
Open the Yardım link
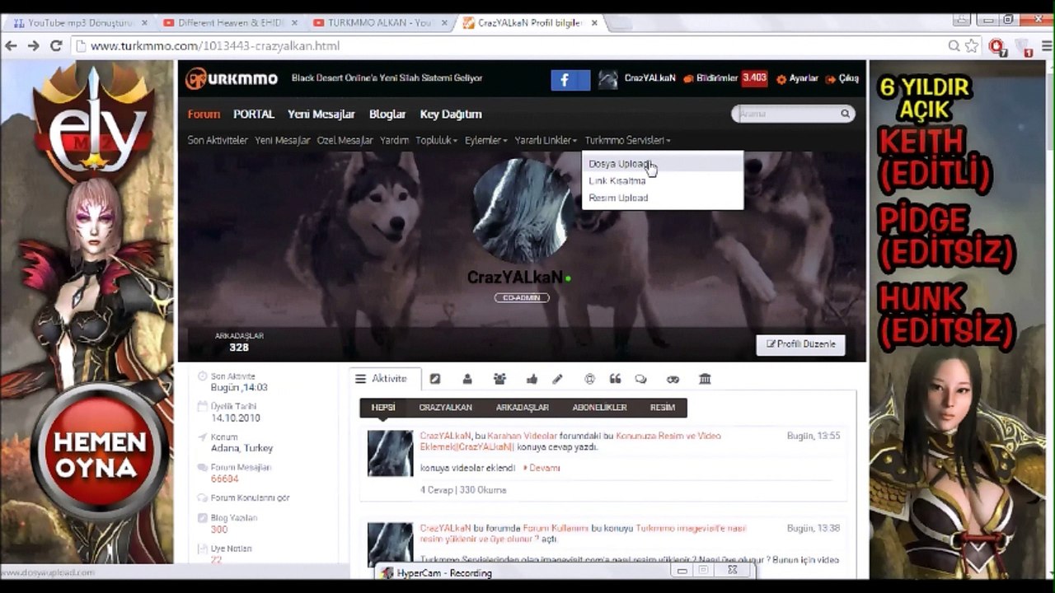coord(394,141)
